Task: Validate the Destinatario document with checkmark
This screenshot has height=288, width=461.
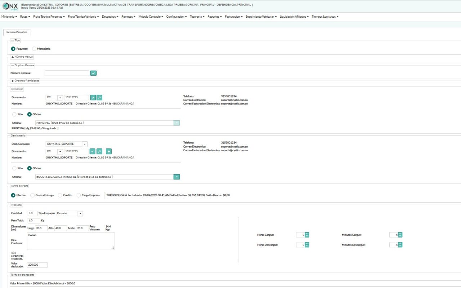Action: pyautogui.click(x=93, y=151)
